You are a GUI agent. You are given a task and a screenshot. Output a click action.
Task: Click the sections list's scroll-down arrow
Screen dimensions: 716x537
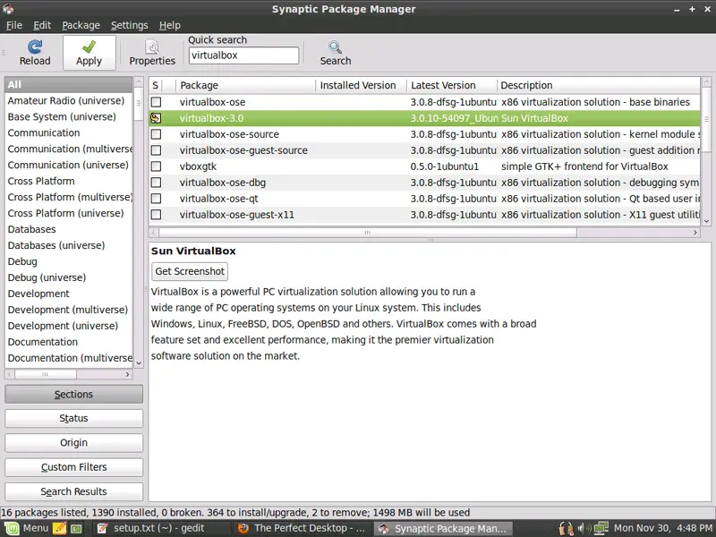139,363
